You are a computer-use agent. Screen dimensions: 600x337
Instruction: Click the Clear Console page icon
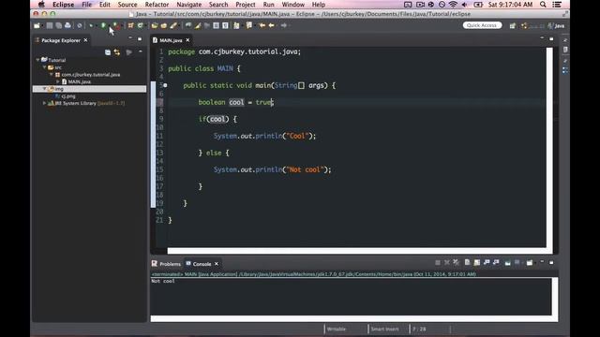click(x=467, y=262)
